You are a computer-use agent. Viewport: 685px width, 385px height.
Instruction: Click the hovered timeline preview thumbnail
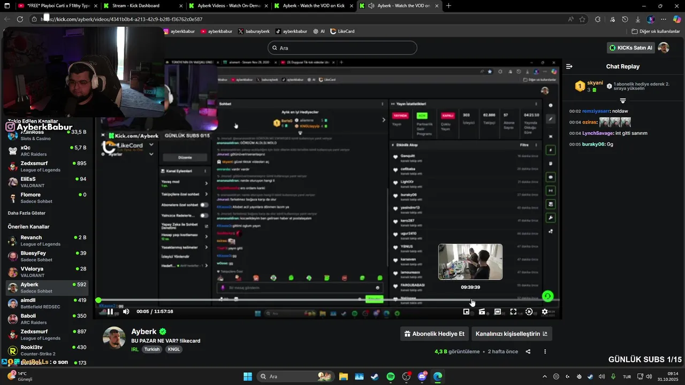470,262
